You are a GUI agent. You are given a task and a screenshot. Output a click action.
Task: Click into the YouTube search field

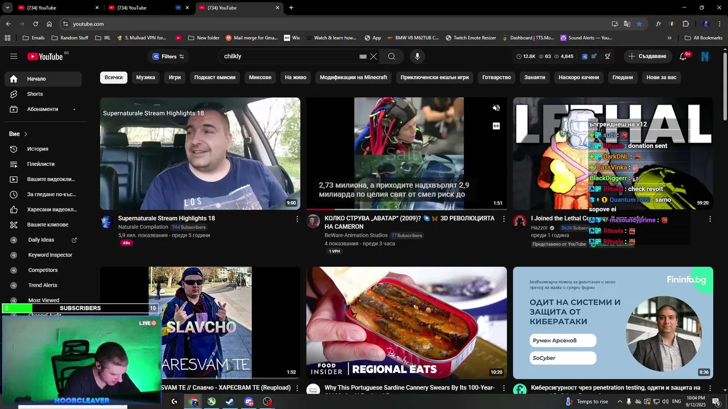pyautogui.click(x=290, y=56)
